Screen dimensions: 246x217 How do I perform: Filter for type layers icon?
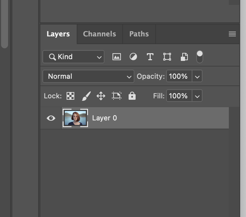150,57
